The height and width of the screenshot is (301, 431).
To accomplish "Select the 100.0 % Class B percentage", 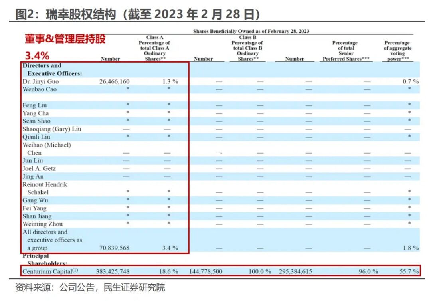I will 260,271.
